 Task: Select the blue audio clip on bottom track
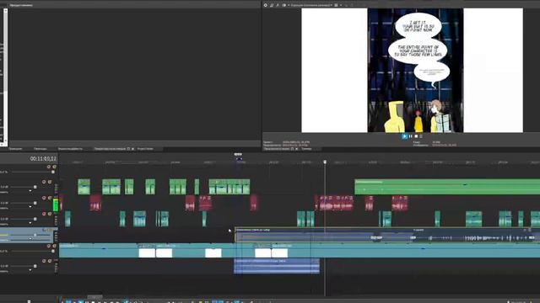click(x=277, y=266)
